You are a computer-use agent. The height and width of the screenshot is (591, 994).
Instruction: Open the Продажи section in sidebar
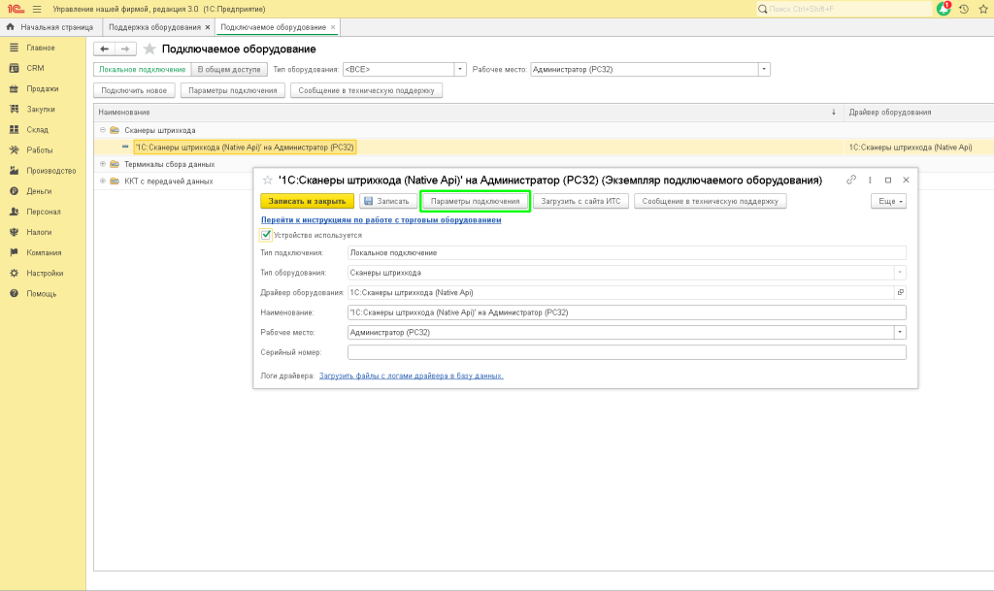pyautogui.click(x=42, y=88)
